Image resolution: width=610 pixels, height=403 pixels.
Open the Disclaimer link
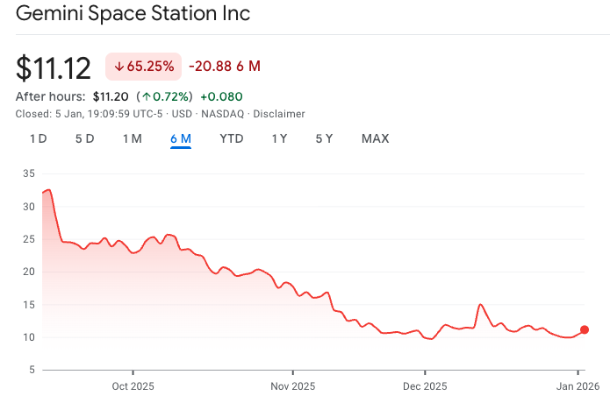coord(281,114)
